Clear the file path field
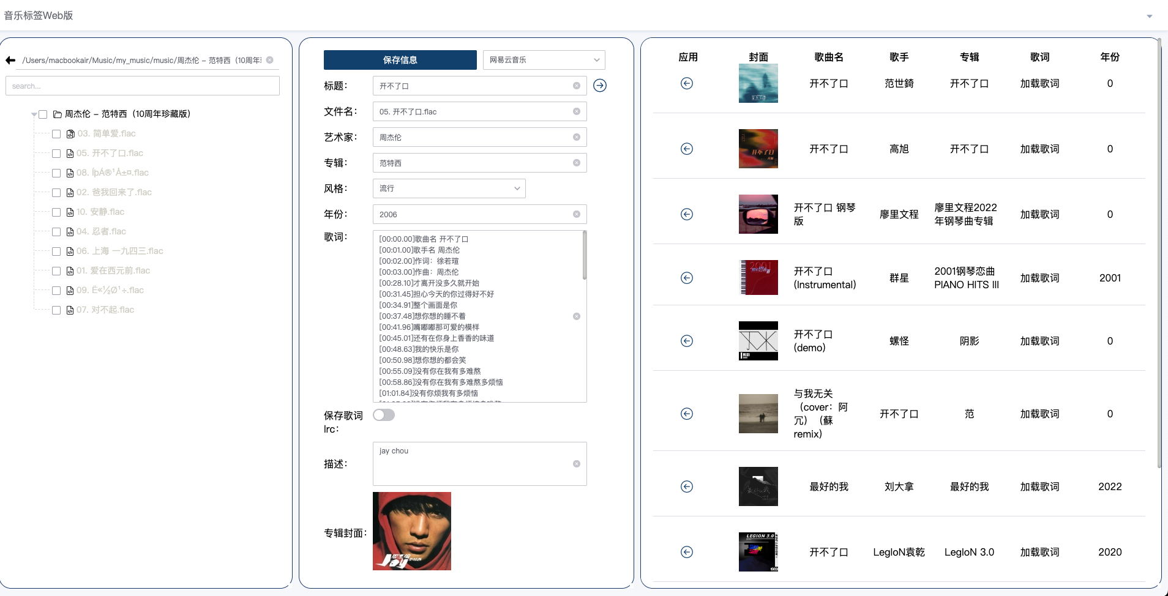 [269, 60]
